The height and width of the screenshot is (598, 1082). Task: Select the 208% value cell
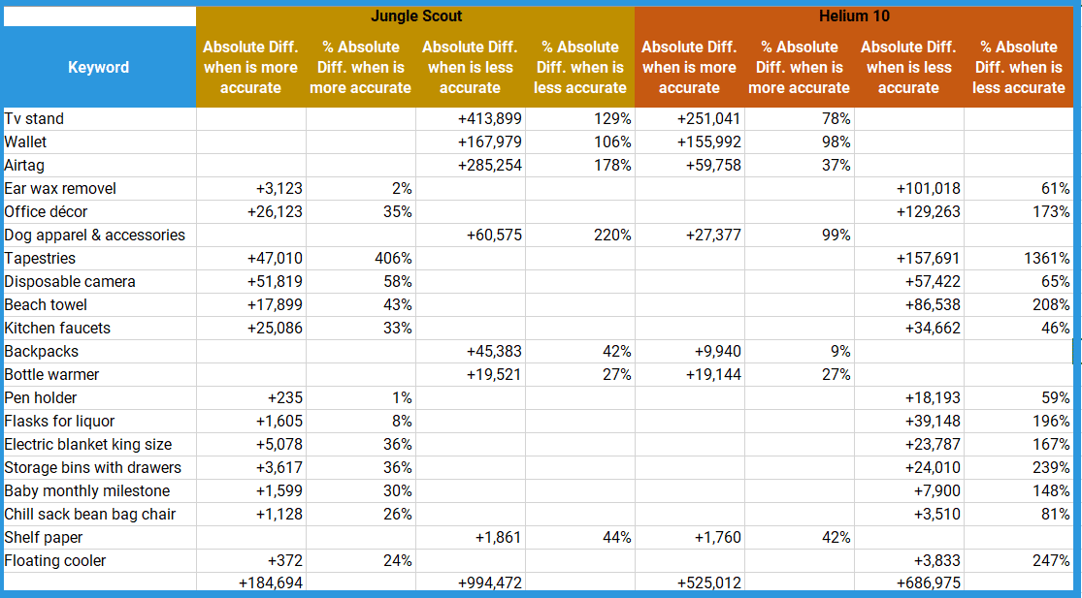click(1019, 304)
